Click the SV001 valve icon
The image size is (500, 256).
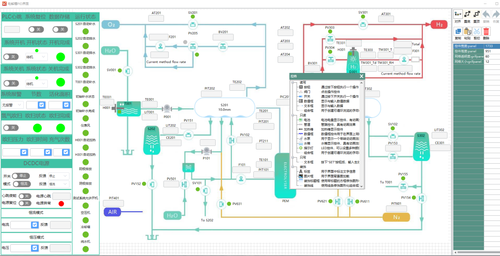click(x=127, y=71)
